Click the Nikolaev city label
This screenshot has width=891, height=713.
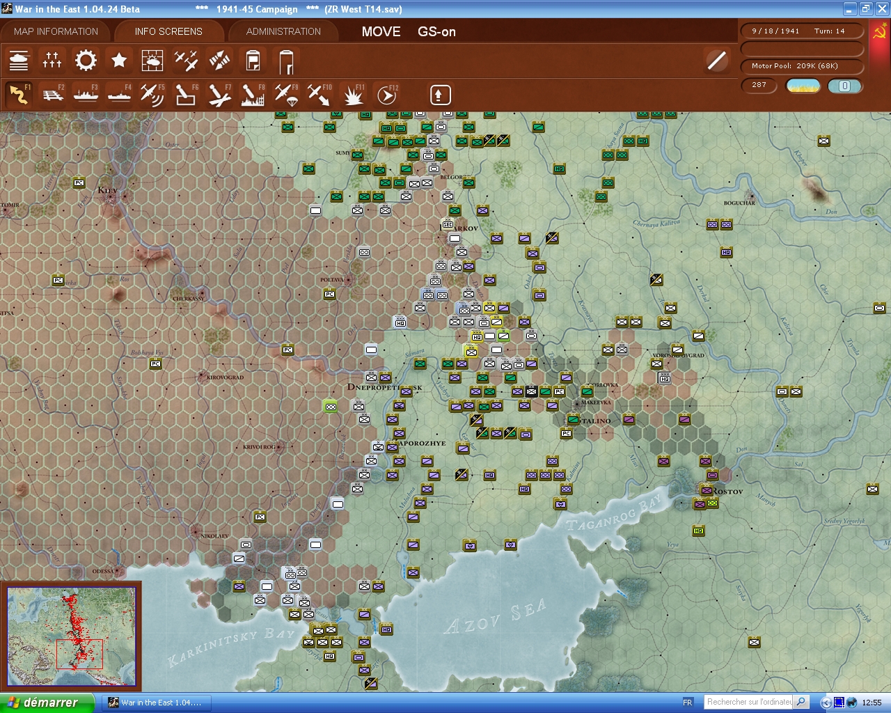(x=214, y=536)
